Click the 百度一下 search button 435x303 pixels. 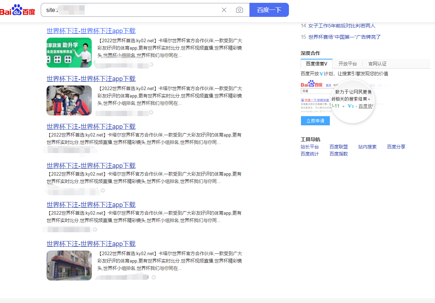(269, 10)
